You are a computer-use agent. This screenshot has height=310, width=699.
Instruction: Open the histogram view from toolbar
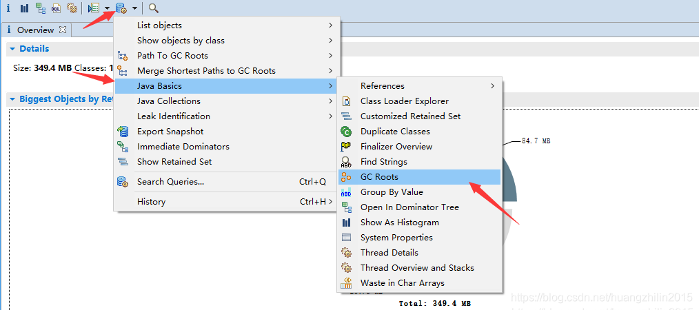(24, 8)
